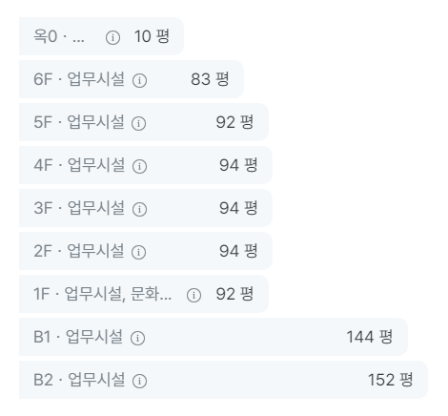Select the 3F row's 94 평 value
Image resolution: width=448 pixels, height=416 pixels.
[238, 208]
